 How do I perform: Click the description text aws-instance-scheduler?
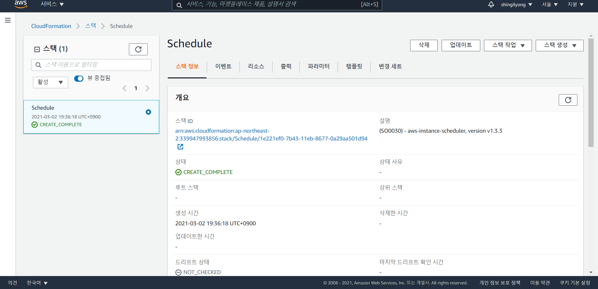(441, 131)
